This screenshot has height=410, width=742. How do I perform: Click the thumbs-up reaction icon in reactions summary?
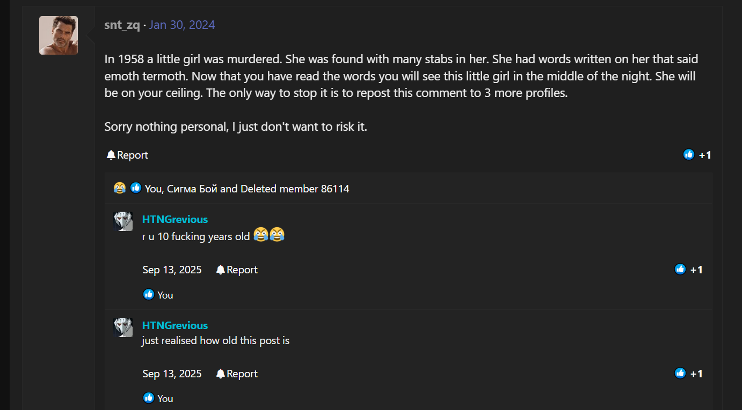click(136, 188)
